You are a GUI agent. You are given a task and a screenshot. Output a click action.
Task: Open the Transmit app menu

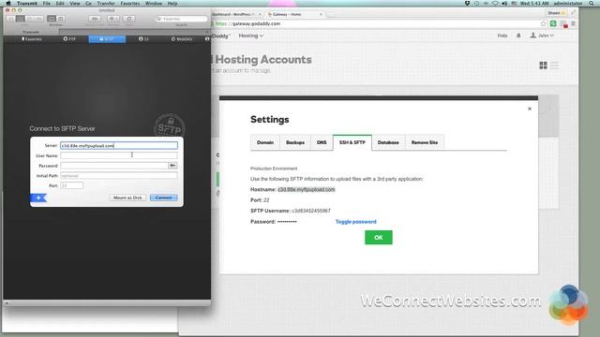[x=27, y=3]
